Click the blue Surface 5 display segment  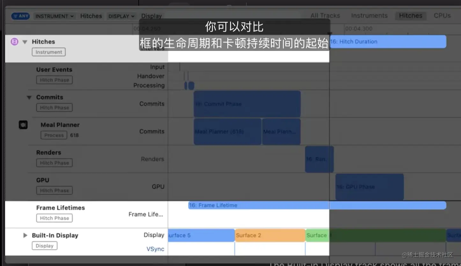click(201, 235)
